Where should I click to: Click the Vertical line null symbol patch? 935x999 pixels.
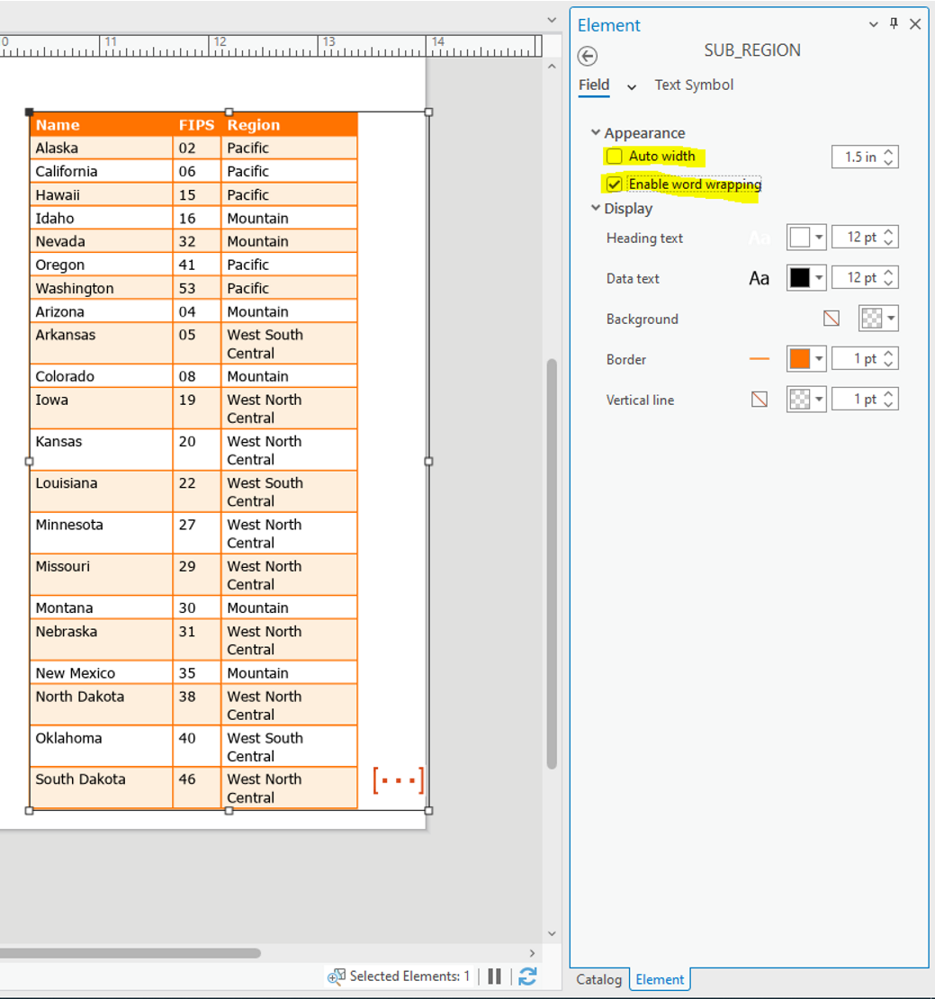tap(759, 399)
